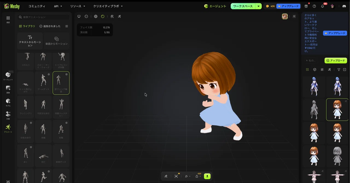Toggle the check mark on ブームダンス card
Screen dimensions: 350x183
tap(49, 74)
